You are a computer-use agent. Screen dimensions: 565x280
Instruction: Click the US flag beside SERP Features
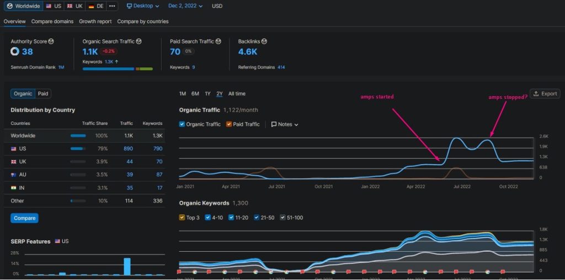click(x=57, y=241)
